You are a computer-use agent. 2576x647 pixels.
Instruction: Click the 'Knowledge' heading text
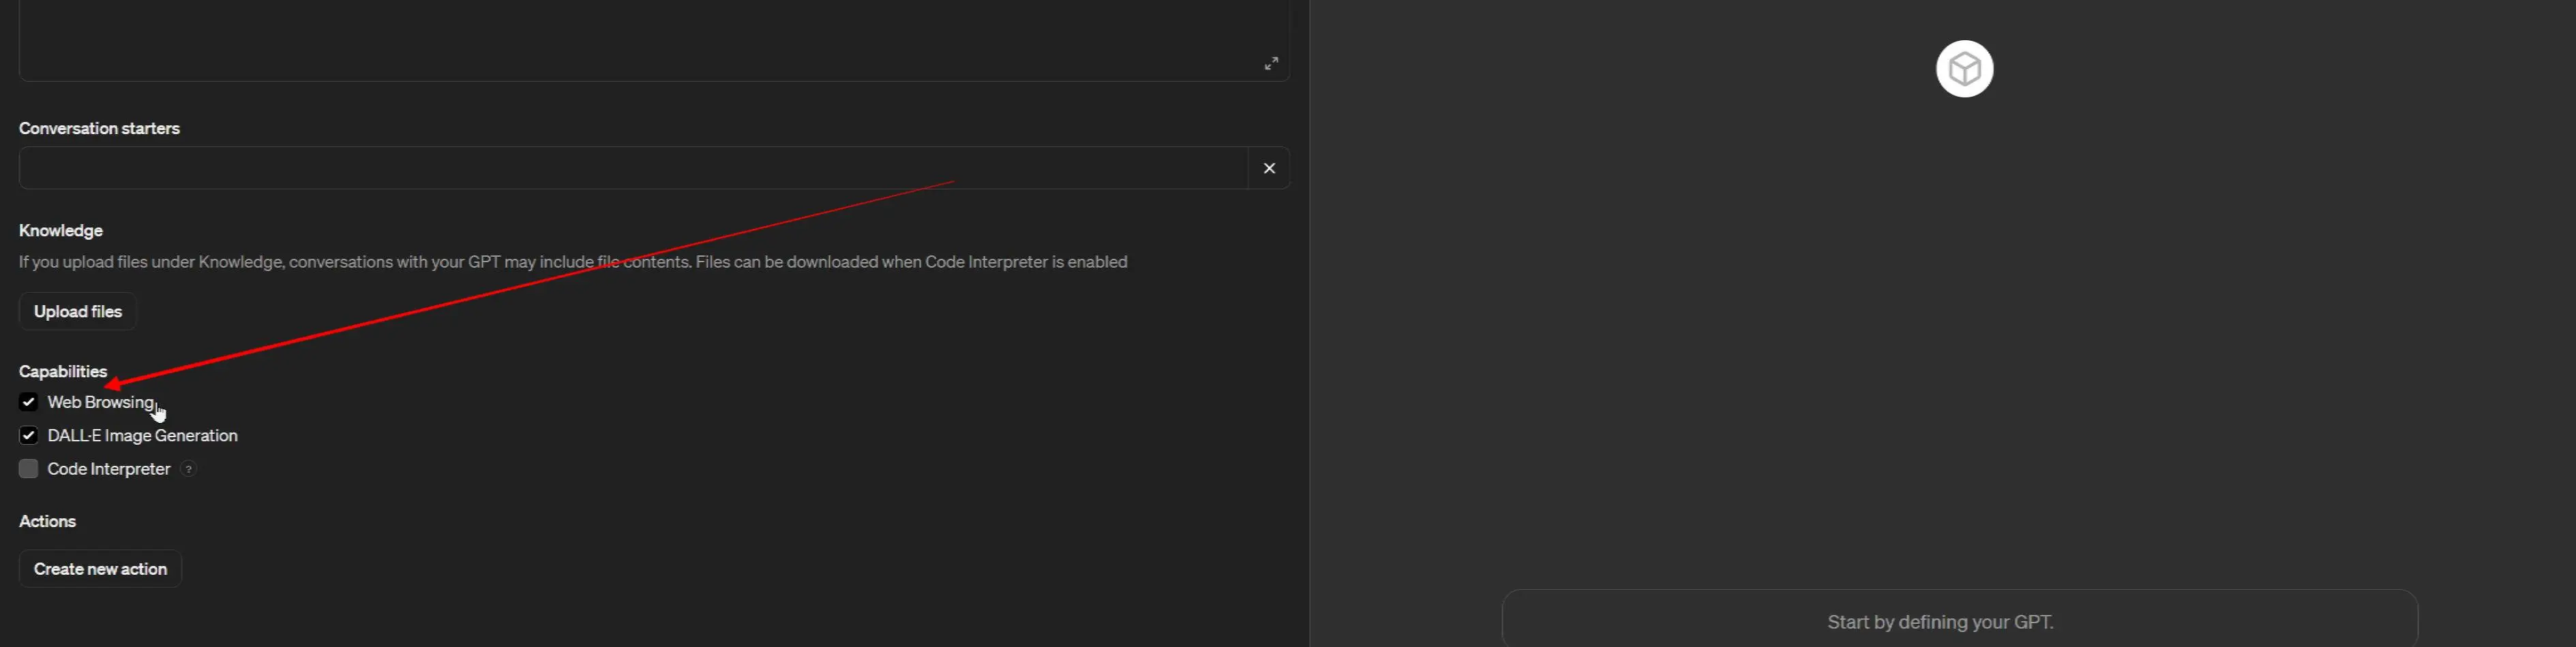[61, 231]
